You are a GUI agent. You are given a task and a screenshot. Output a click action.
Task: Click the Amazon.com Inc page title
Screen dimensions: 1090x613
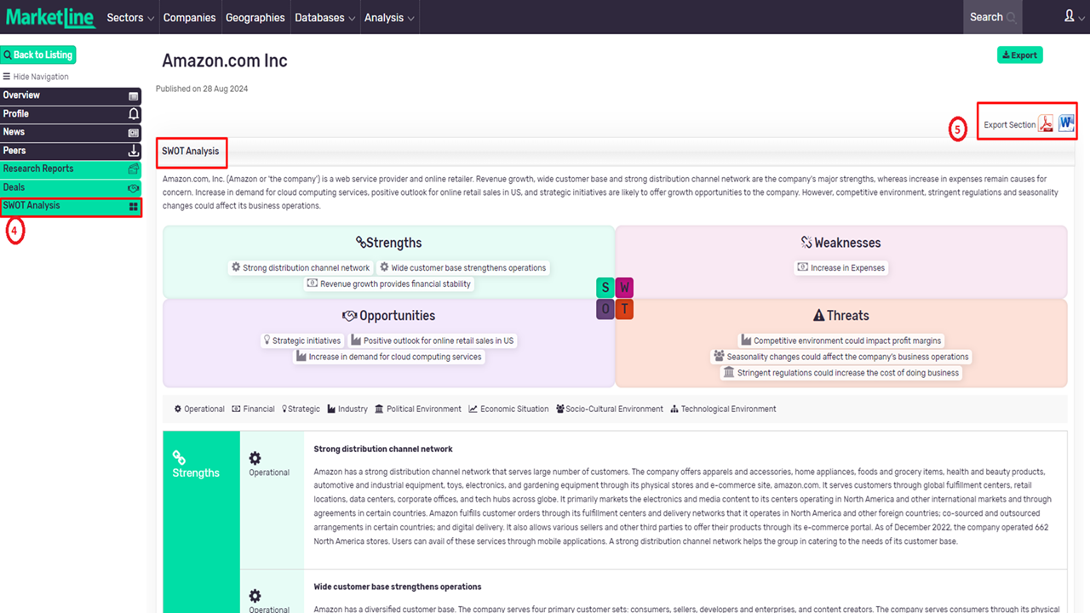click(x=225, y=60)
